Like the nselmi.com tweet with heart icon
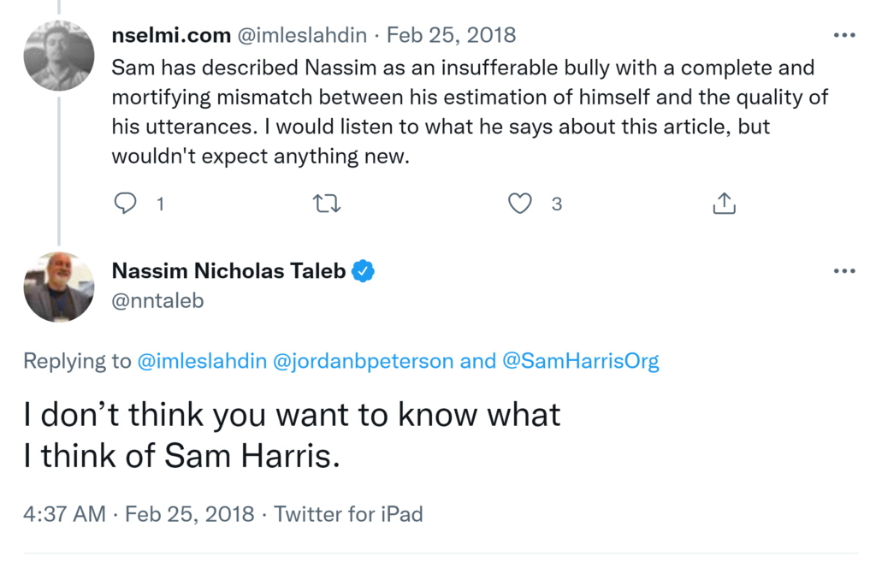Screen dimensions: 876x568 [520, 204]
